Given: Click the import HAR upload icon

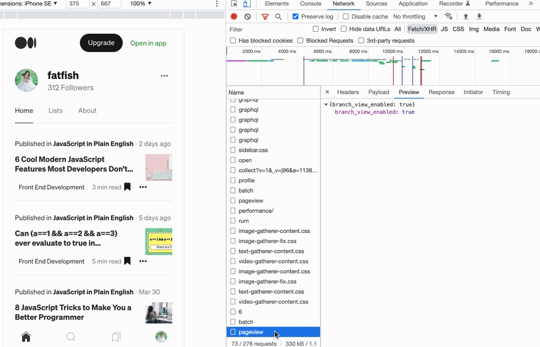Looking at the screenshot, I should pyautogui.click(x=466, y=17).
